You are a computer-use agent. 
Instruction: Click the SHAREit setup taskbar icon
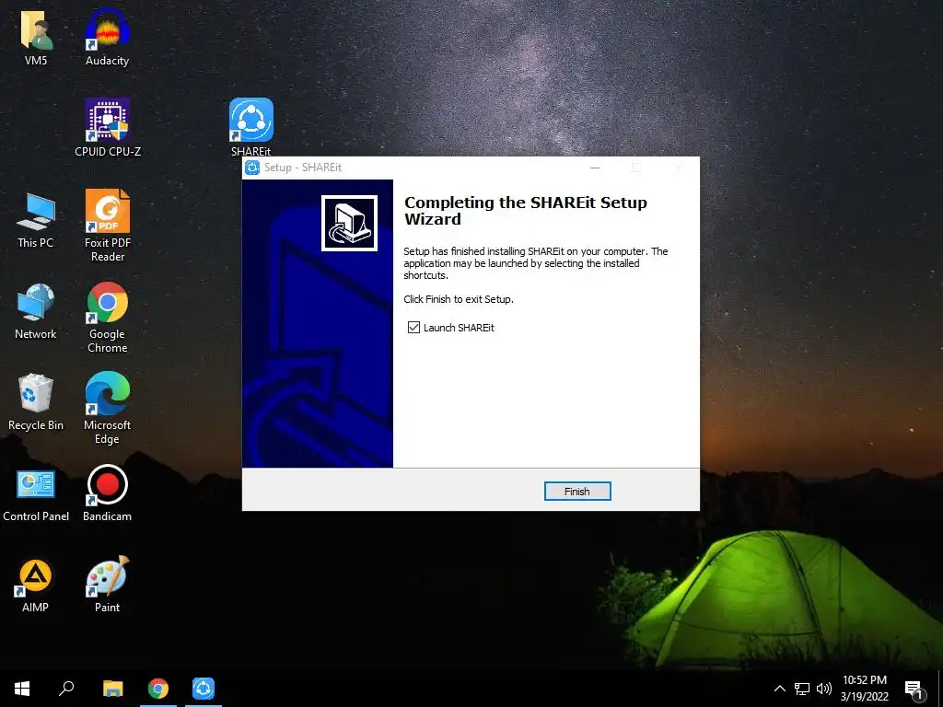(x=204, y=689)
